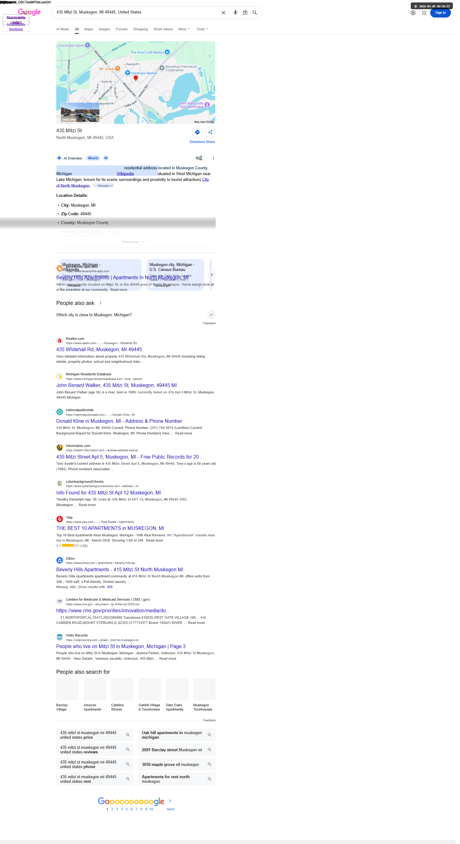The image size is (460, 844).
Task: Click magnifier beside '2081 Barclay street Muskegon mi'
Action: (210, 750)
